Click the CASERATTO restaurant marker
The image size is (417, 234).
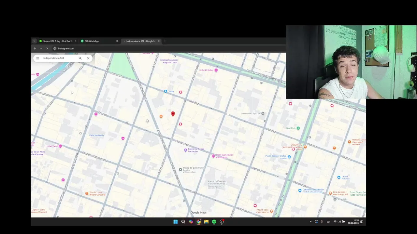pyautogui.click(x=305, y=147)
